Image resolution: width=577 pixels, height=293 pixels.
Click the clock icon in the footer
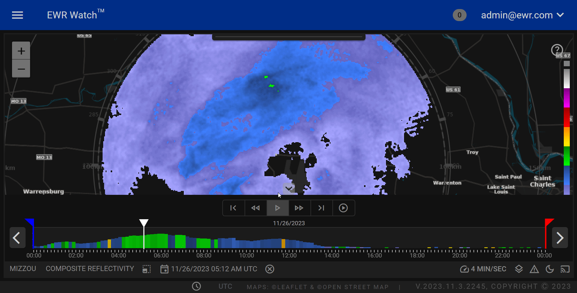[x=196, y=286]
